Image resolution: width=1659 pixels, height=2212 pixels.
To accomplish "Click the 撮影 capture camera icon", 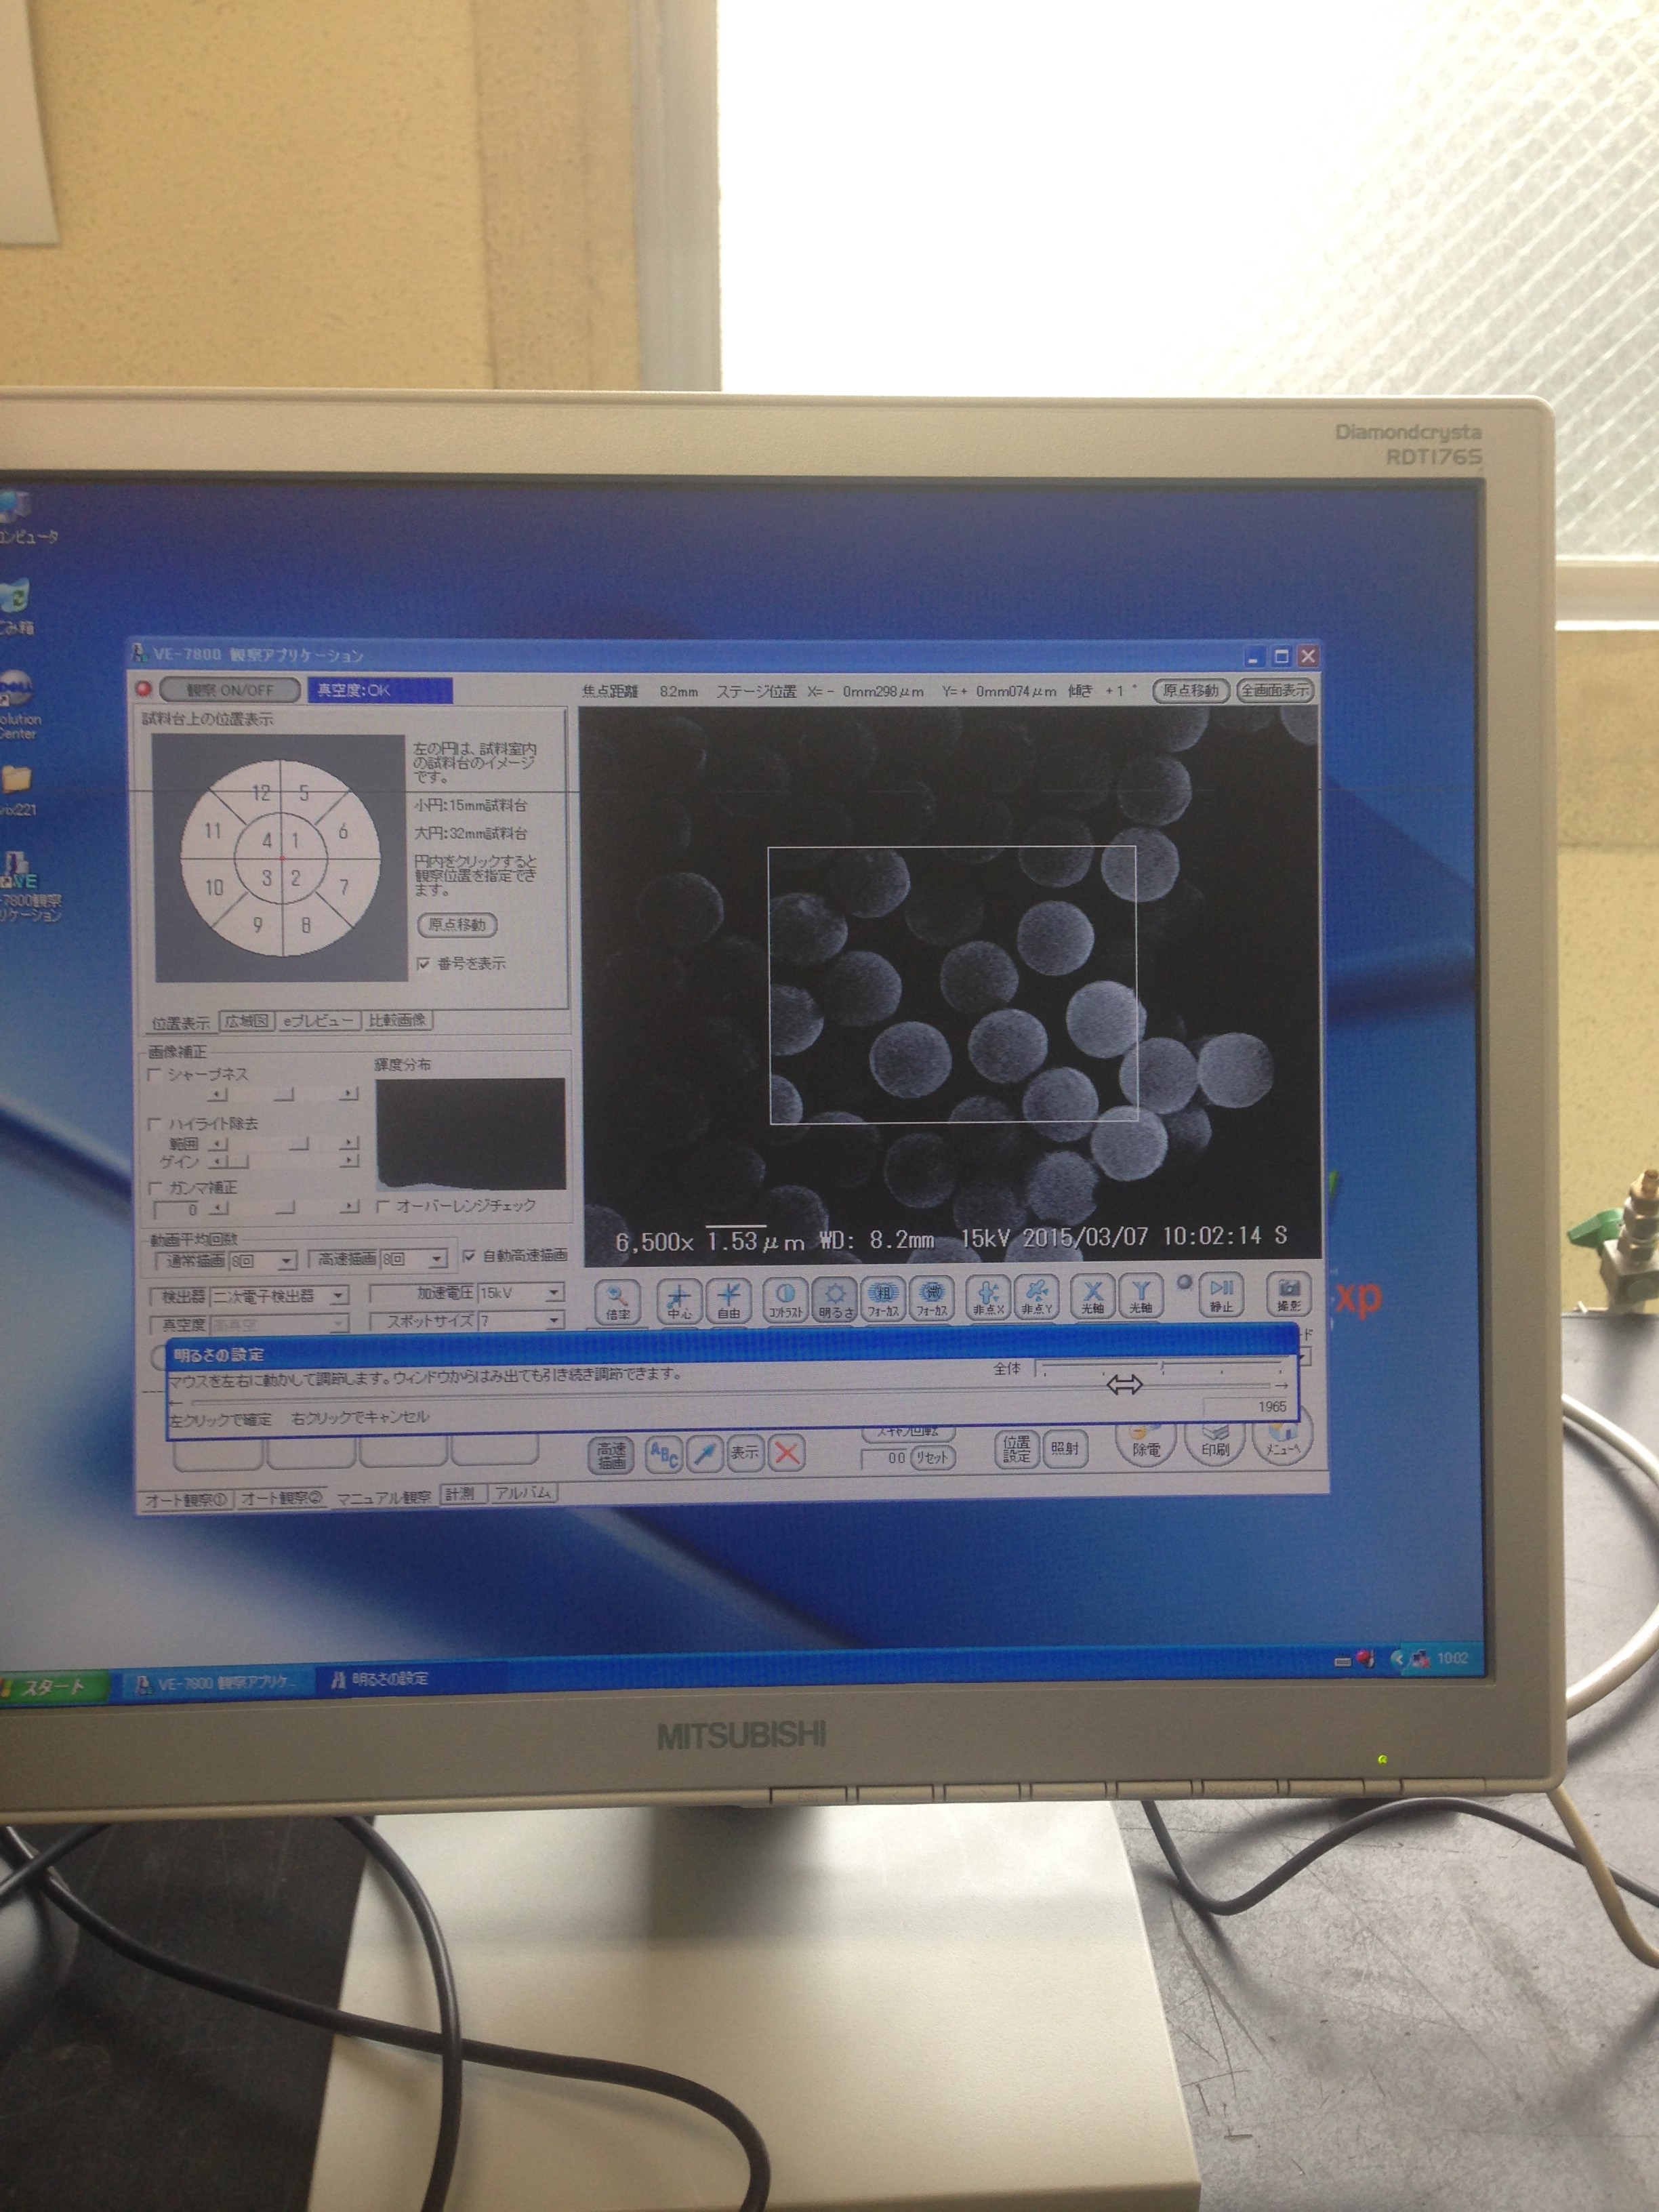I will [x=1289, y=1295].
